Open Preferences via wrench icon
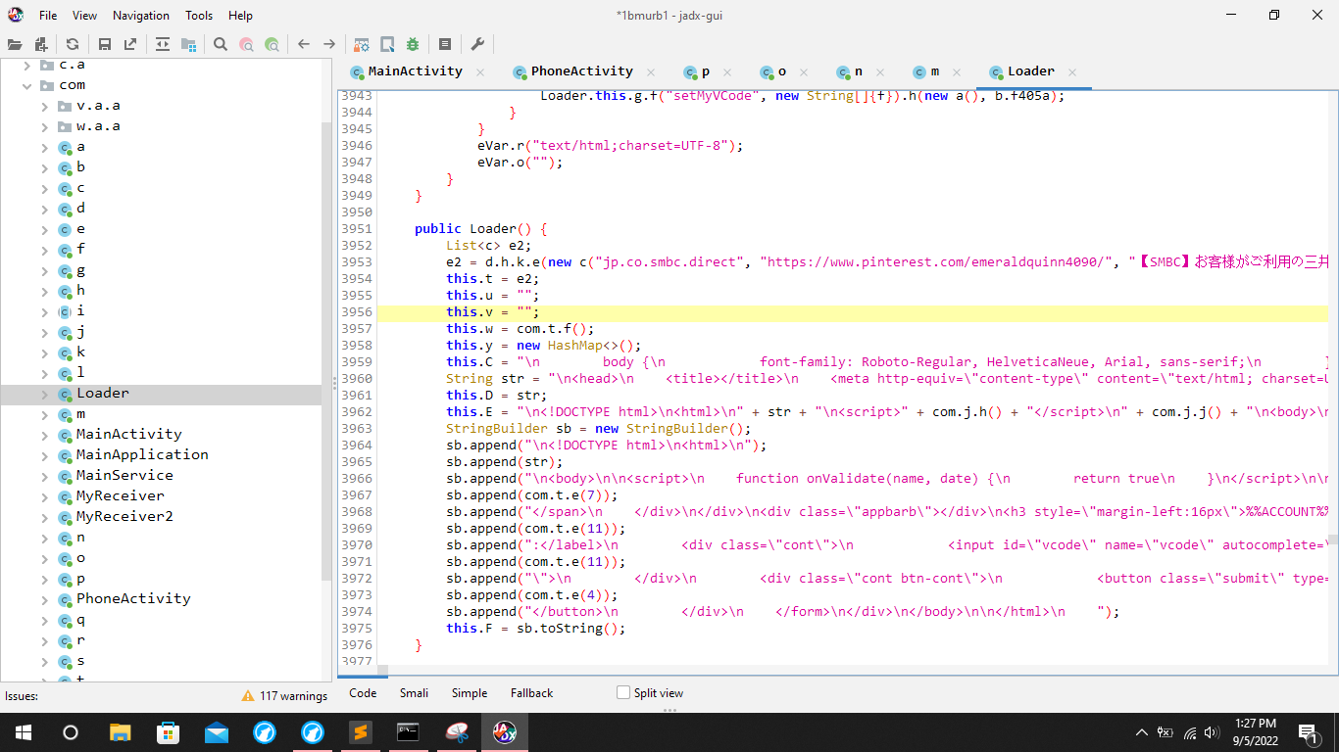 click(477, 44)
